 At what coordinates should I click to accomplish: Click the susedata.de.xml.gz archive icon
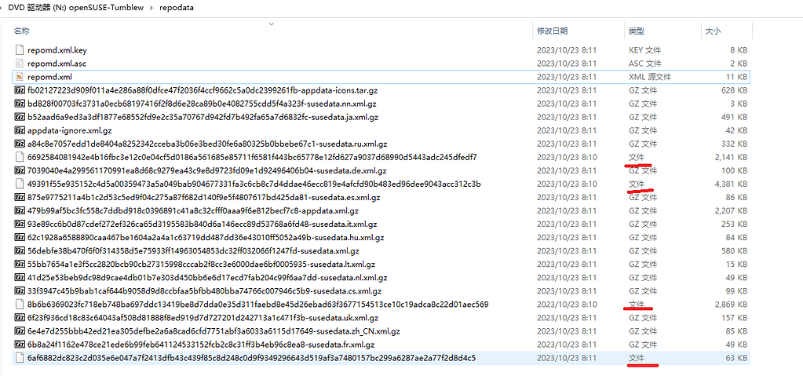[x=20, y=170]
